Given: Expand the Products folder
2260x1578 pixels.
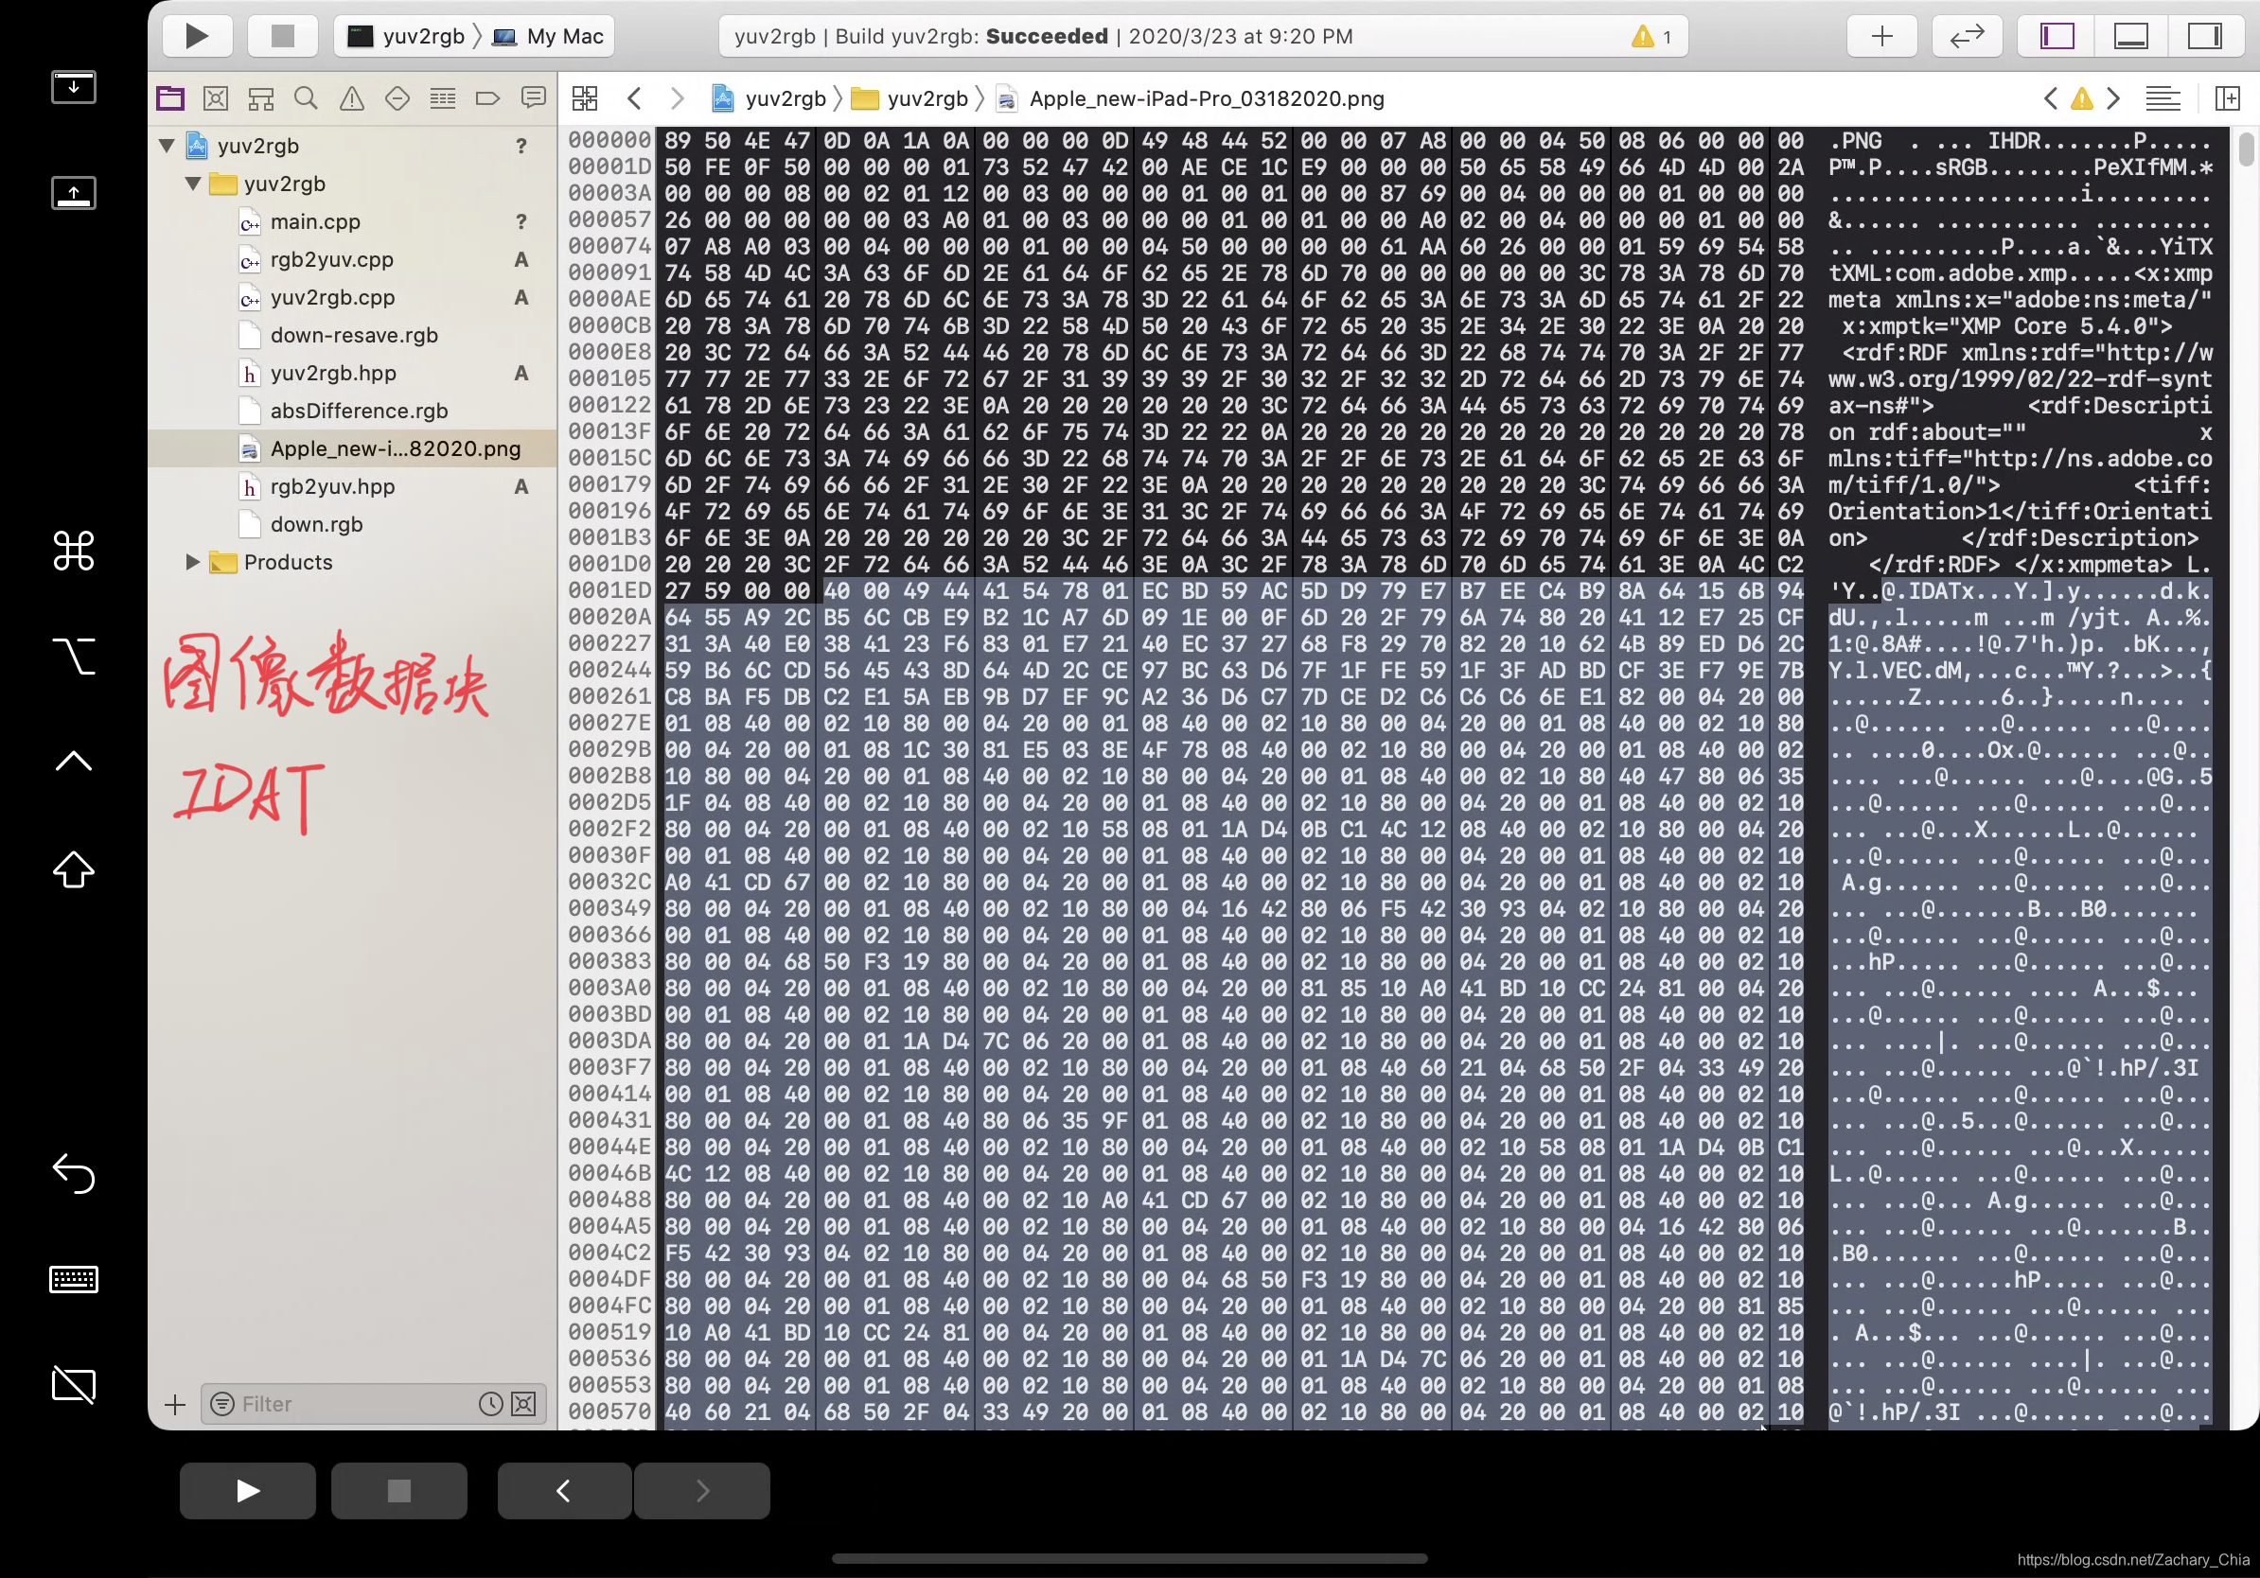Looking at the screenshot, I should tap(193, 562).
